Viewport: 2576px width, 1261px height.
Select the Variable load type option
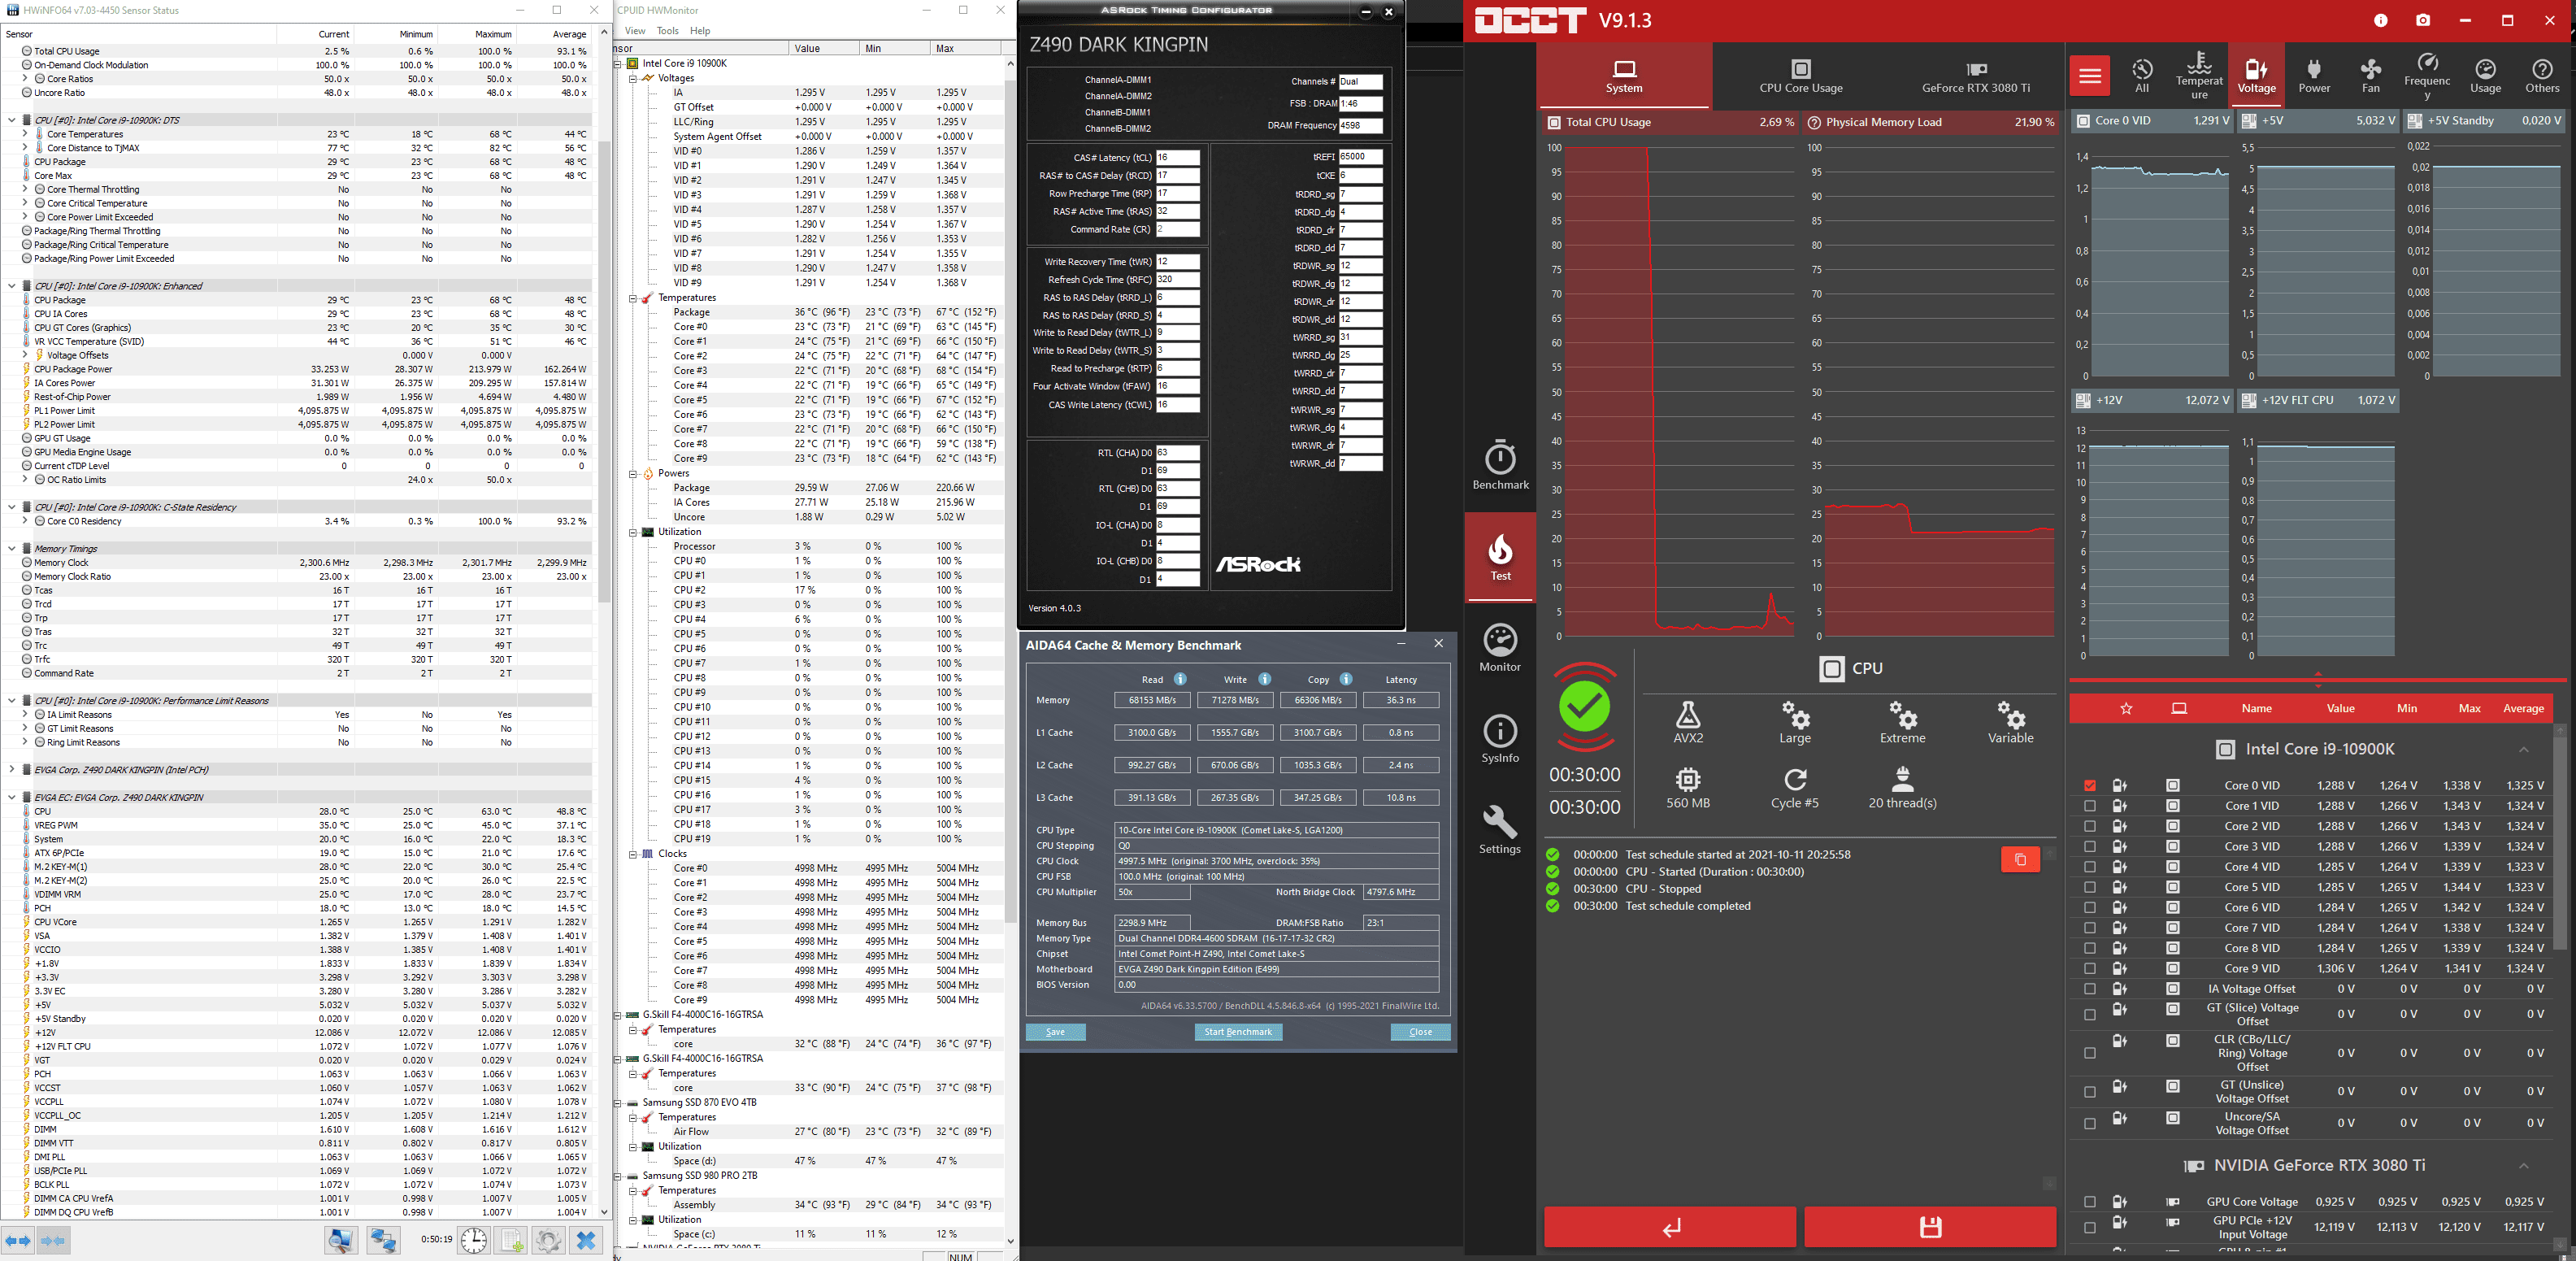point(2010,721)
